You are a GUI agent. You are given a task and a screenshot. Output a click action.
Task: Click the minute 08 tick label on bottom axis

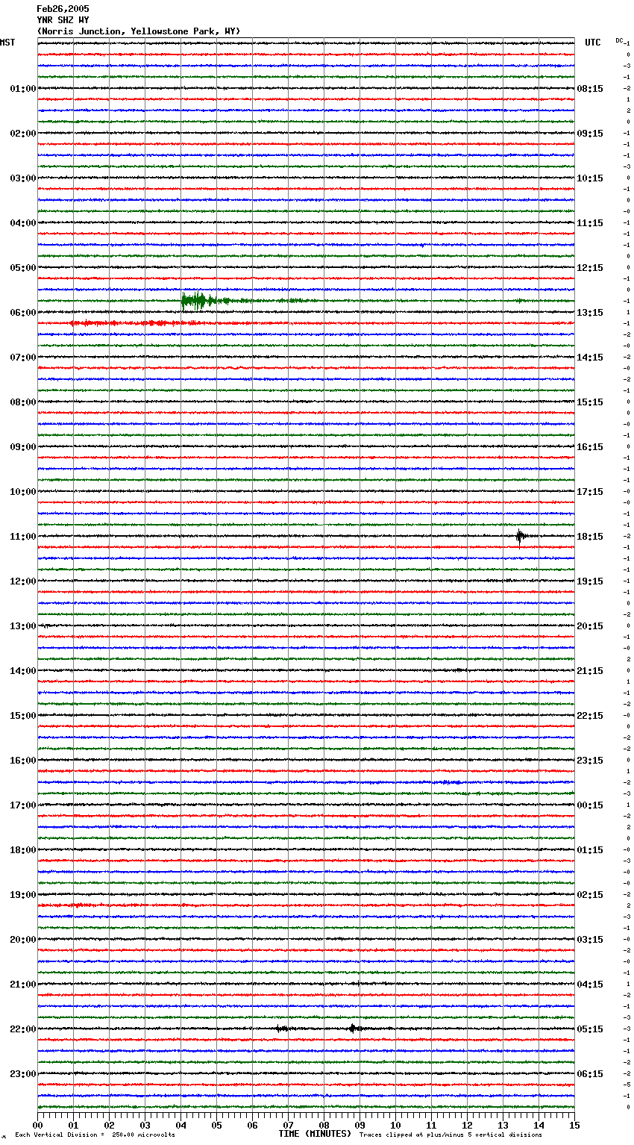(x=324, y=1125)
